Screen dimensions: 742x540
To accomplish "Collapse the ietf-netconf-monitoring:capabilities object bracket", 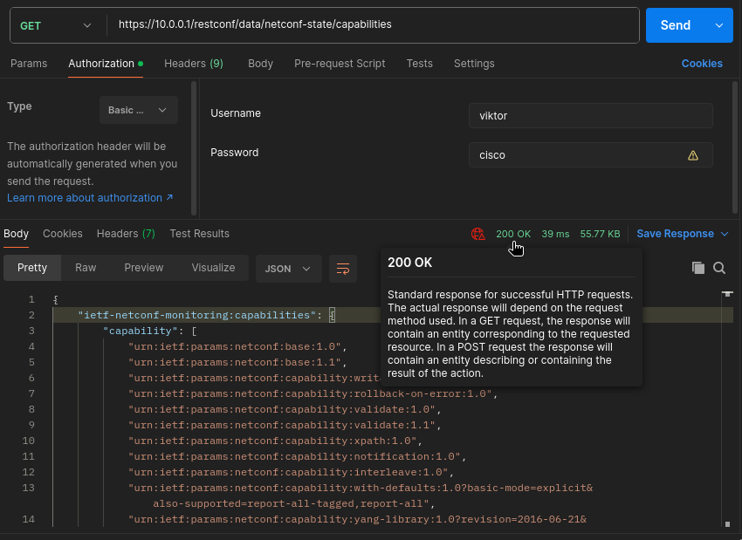I will 333,315.
